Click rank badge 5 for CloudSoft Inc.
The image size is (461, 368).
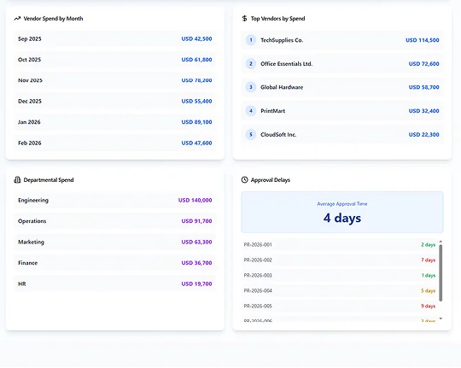point(251,134)
